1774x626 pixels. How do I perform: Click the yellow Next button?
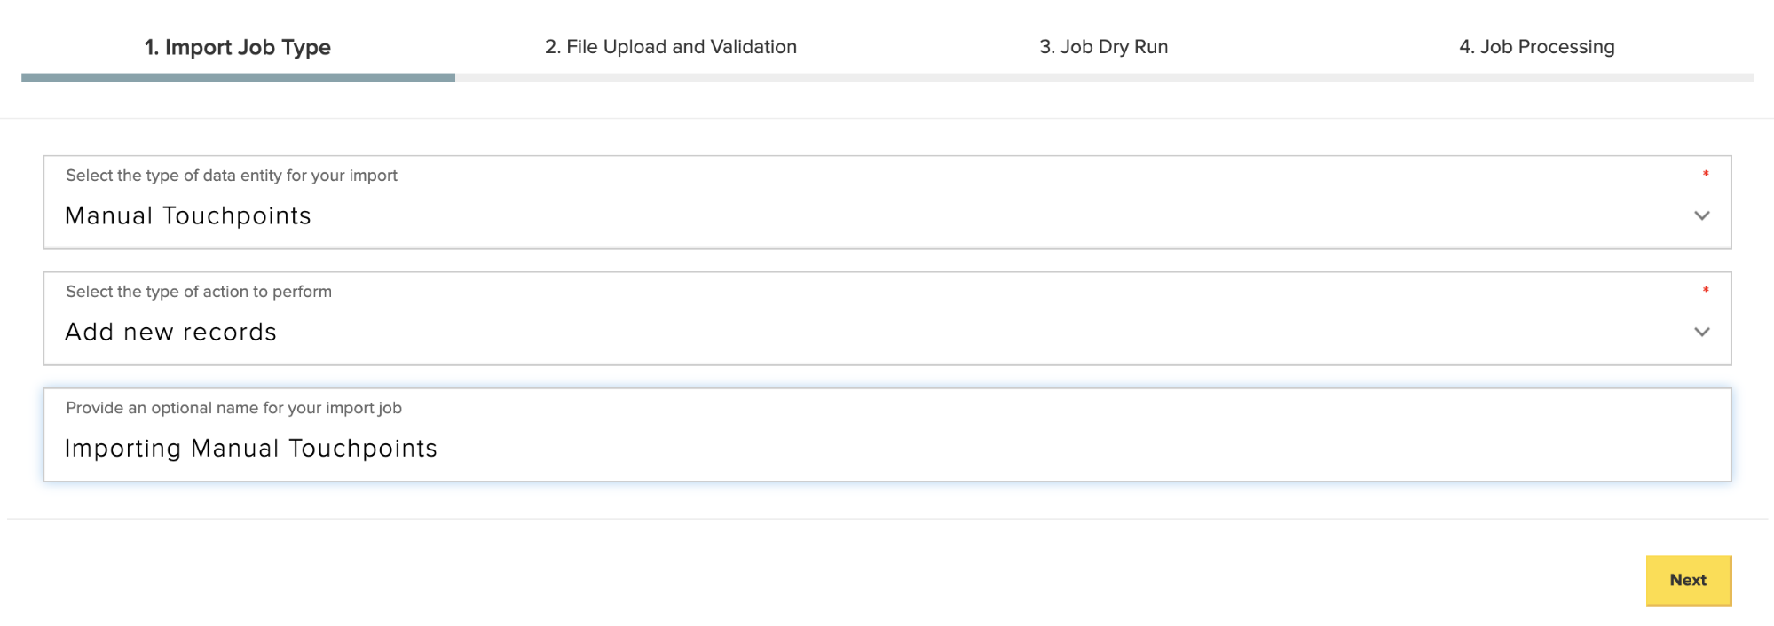1688,581
